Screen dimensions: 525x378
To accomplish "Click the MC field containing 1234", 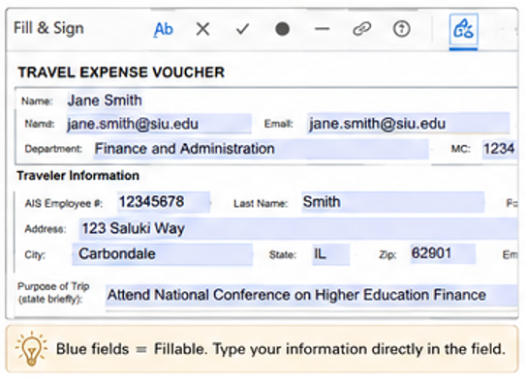I will coord(500,149).
